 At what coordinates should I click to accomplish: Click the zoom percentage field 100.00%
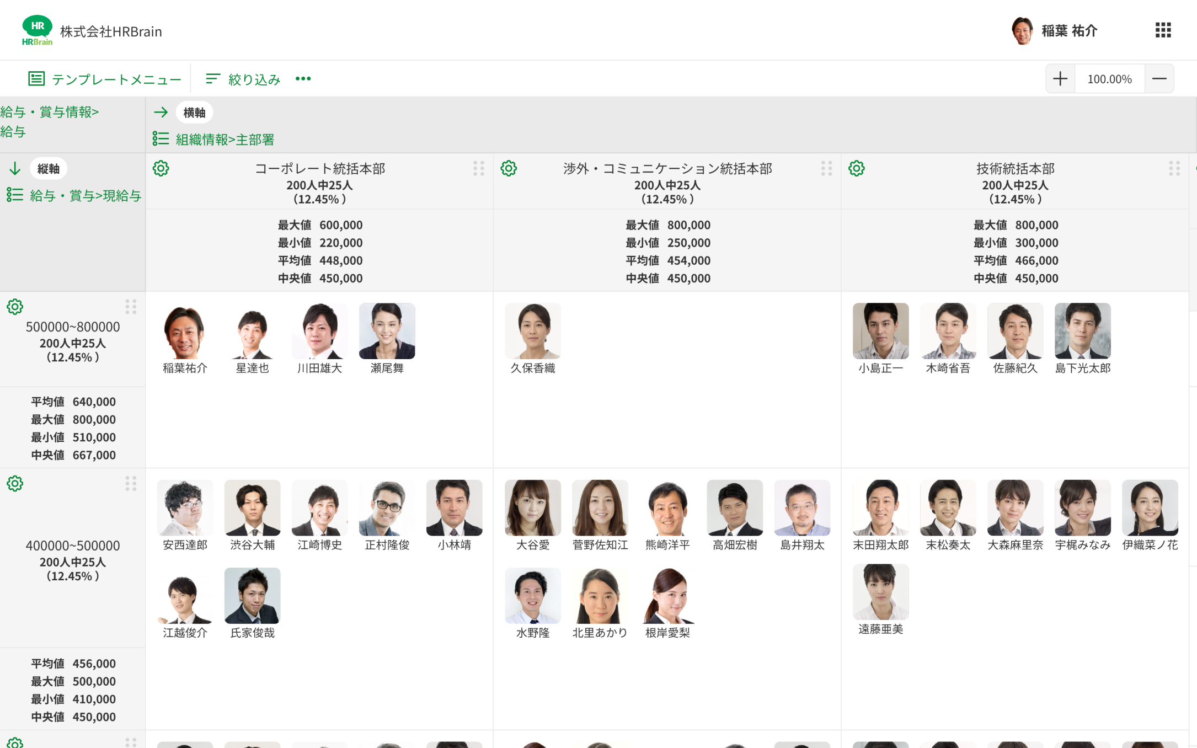pyautogui.click(x=1109, y=79)
